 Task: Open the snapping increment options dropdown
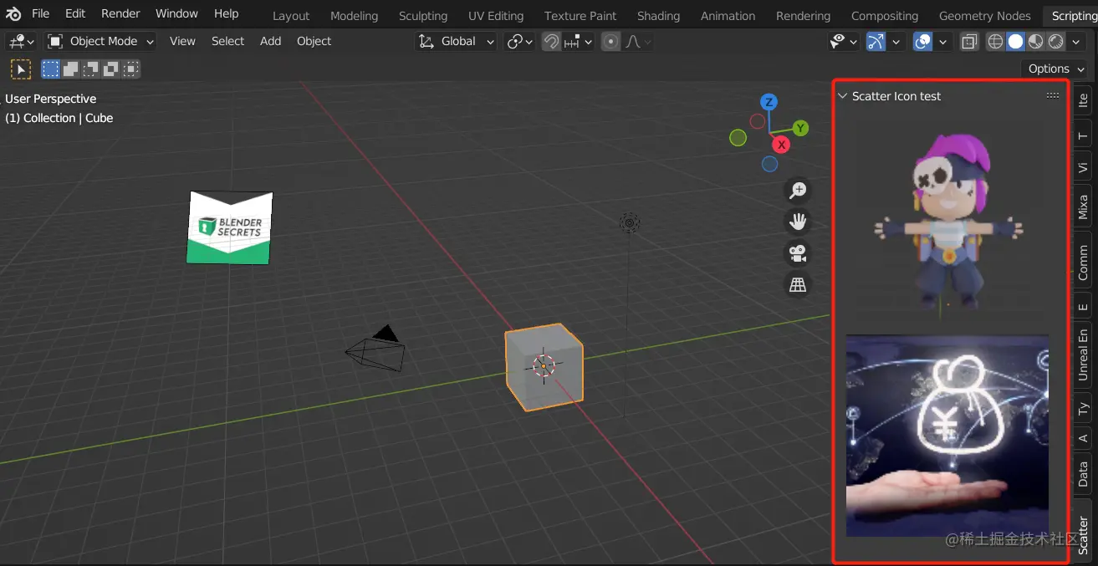pyautogui.click(x=579, y=41)
